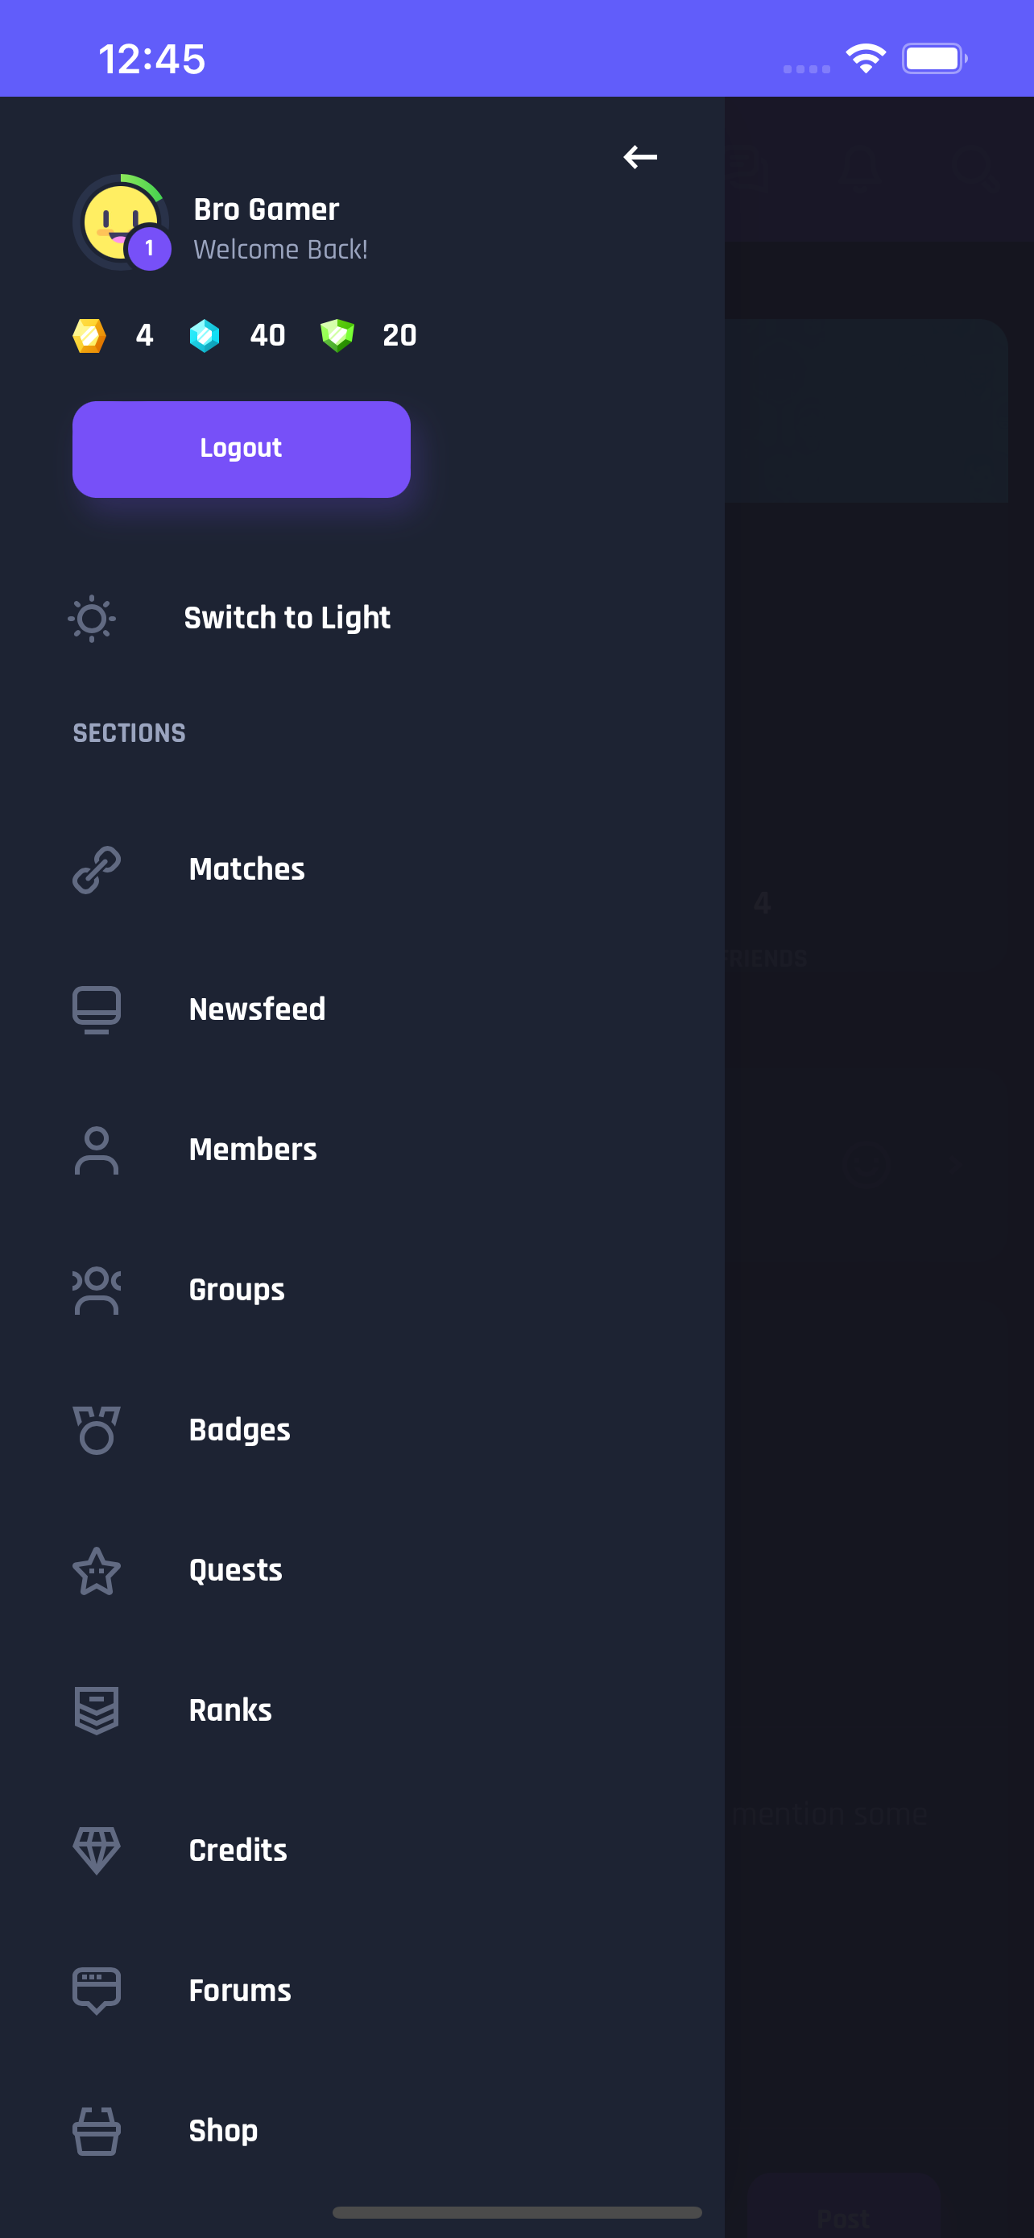Select the Ranks chevron badge icon
Image resolution: width=1034 pixels, height=2238 pixels.
[97, 1710]
